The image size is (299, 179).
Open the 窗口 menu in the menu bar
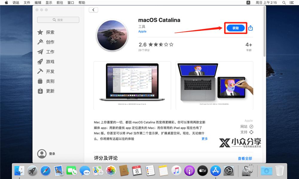pyautogui.click(x=71, y=3)
